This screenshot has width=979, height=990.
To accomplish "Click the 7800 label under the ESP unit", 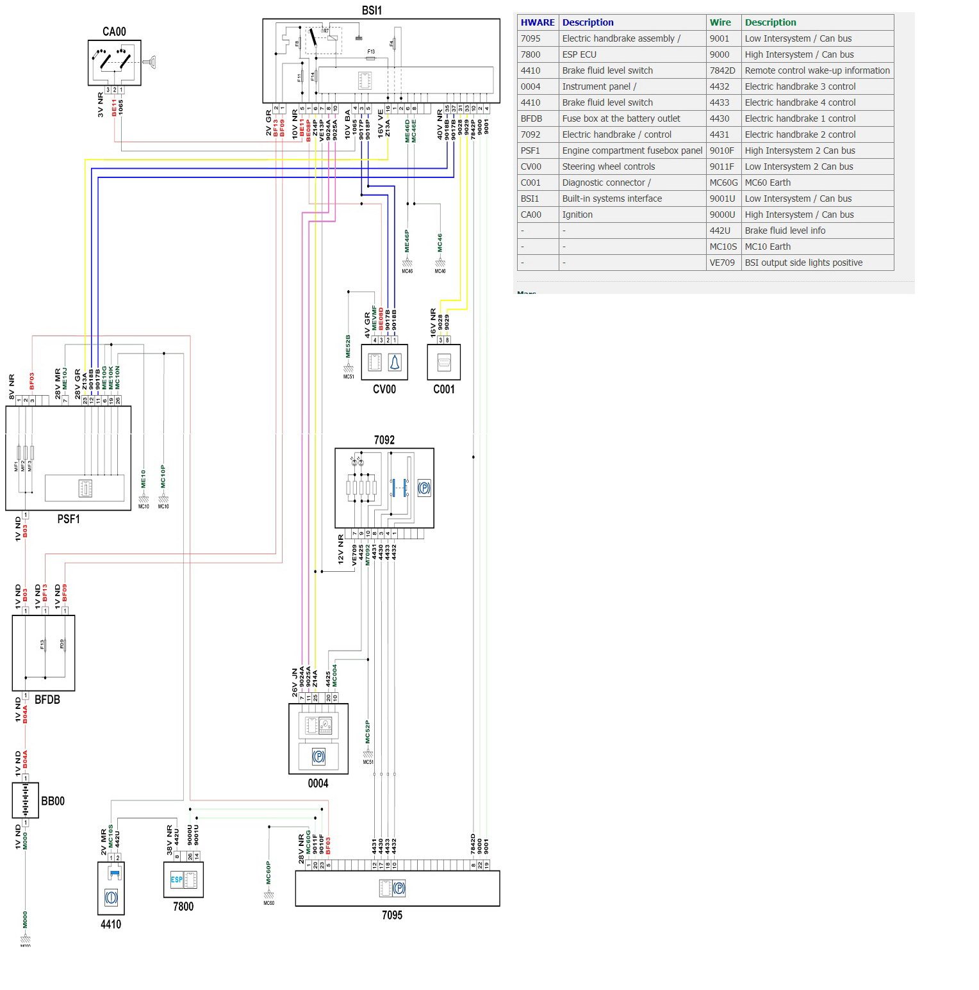I will click(183, 906).
